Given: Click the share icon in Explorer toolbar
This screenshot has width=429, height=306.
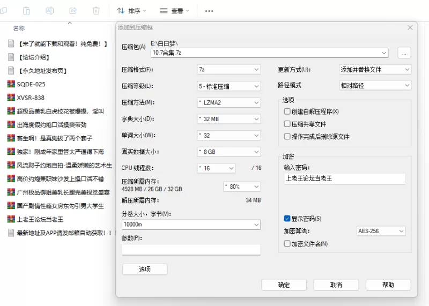Looking at the screenshot, I should click(73, 10).
